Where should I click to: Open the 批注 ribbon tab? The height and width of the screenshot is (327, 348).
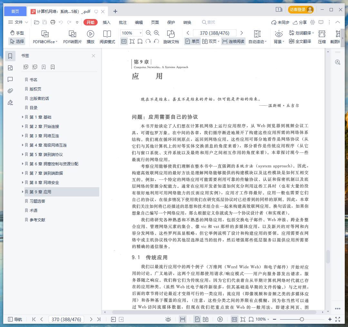[123, 22]
